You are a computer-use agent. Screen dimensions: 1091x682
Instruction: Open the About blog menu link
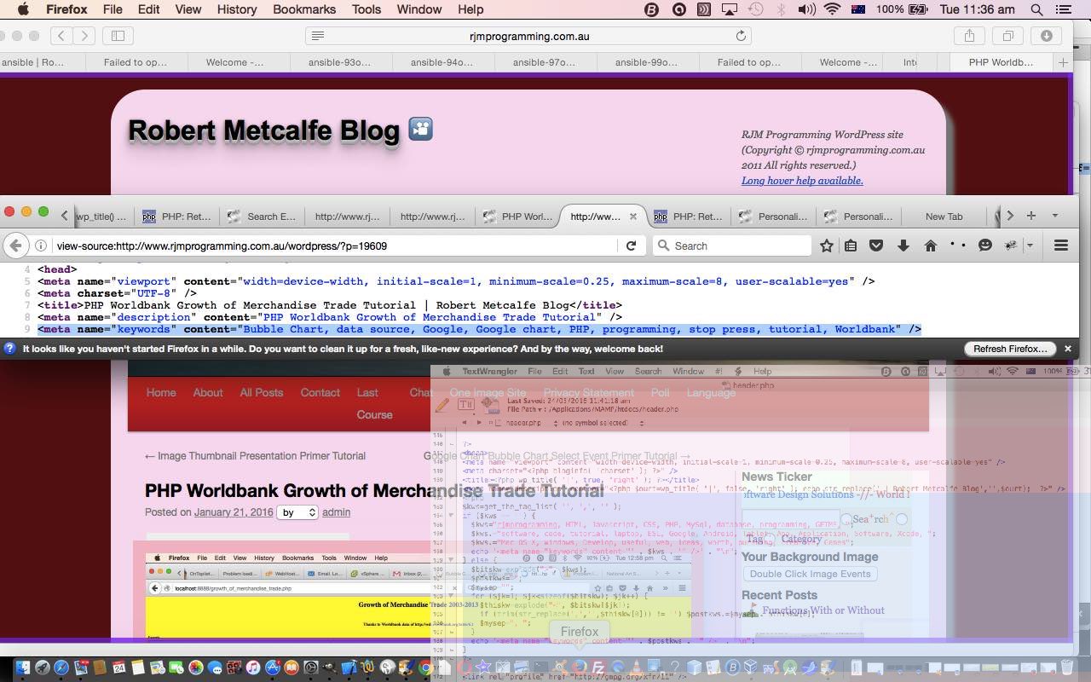(208, 392)
